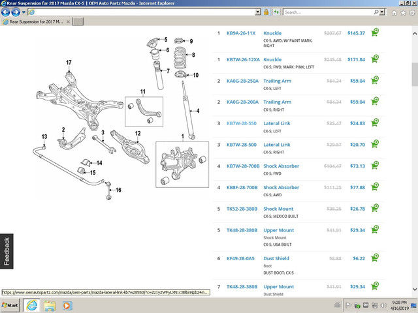This screenshot has height=313, width=418.
Task: Open part number KB9A-26-11X link
Action: pyautogui.click(x=241, y=33)
